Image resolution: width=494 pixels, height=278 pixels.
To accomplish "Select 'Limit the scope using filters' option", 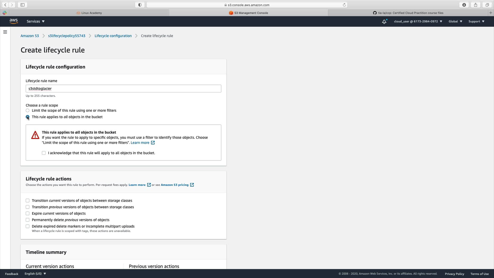I will tap(28, 110).
